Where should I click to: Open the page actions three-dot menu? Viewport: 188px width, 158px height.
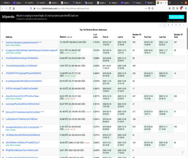click(146, 9)
